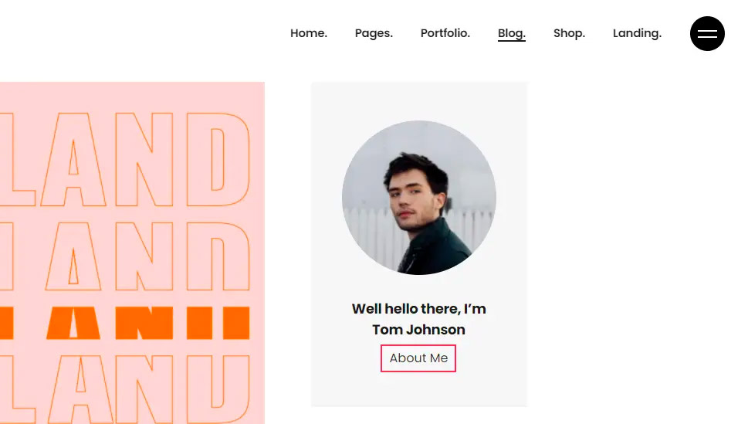Click the outlined letter A in the top row
The image size is (748, 424).
tap(73, 160)
